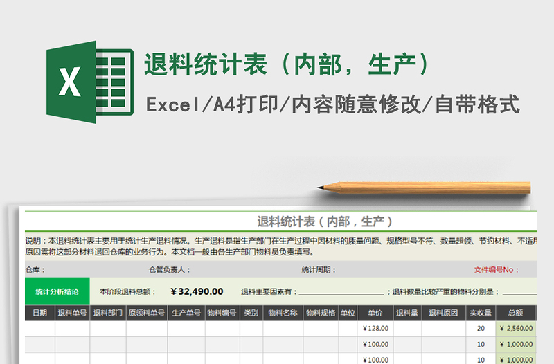Select the 生产单号 column header
554x364 pixels.
click(x=186, y=313)
